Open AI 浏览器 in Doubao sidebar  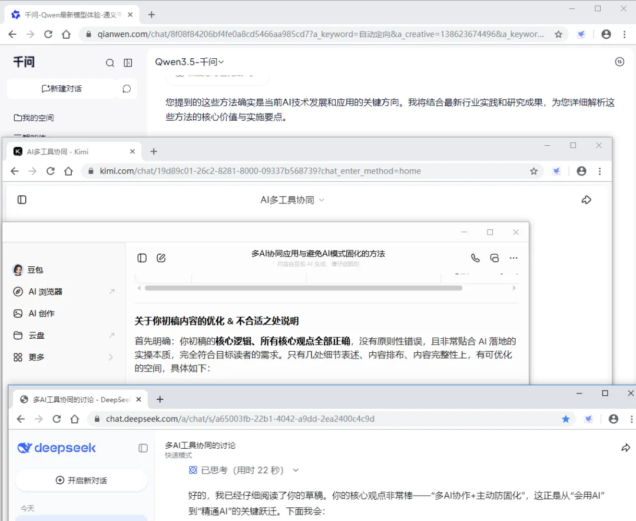[45, 292]
